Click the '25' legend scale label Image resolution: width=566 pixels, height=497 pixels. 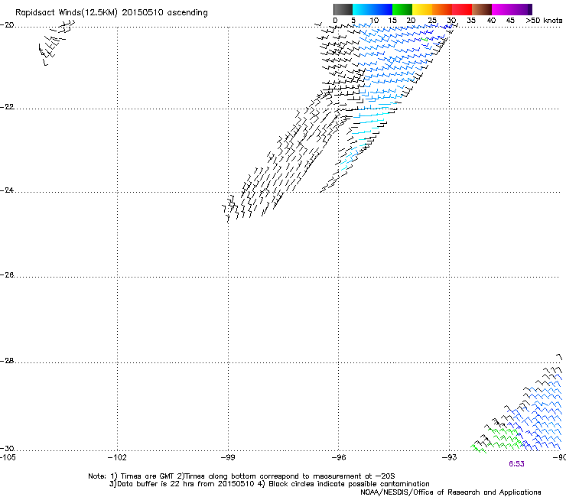click(x=432, y=21)
